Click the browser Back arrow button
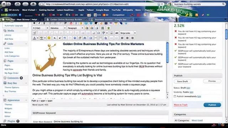 pyautogui.click(x=4, y=4)
